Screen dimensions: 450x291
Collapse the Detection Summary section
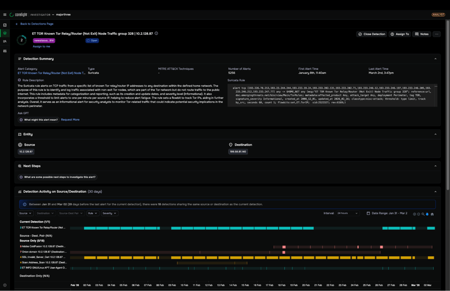click(435, 59)
